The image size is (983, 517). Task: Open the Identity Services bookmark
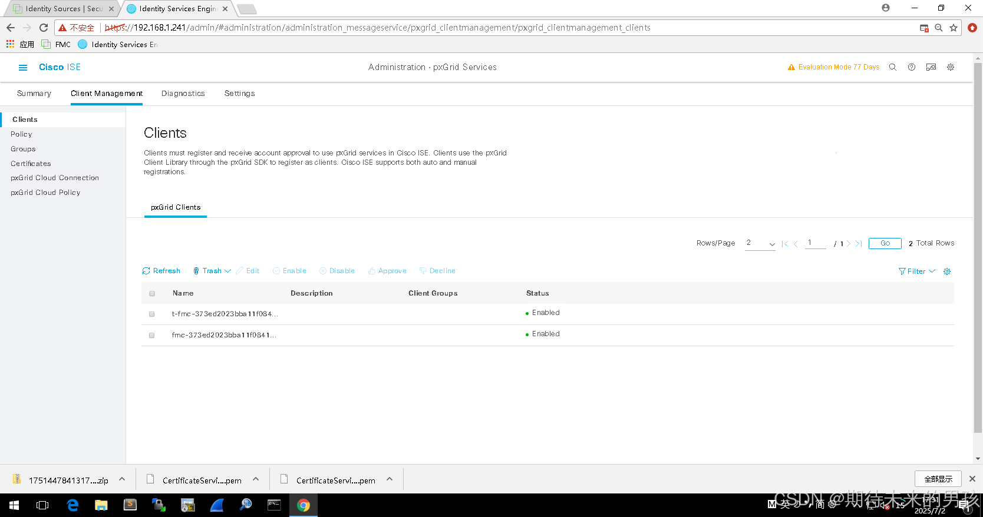(x=118, y=45)
